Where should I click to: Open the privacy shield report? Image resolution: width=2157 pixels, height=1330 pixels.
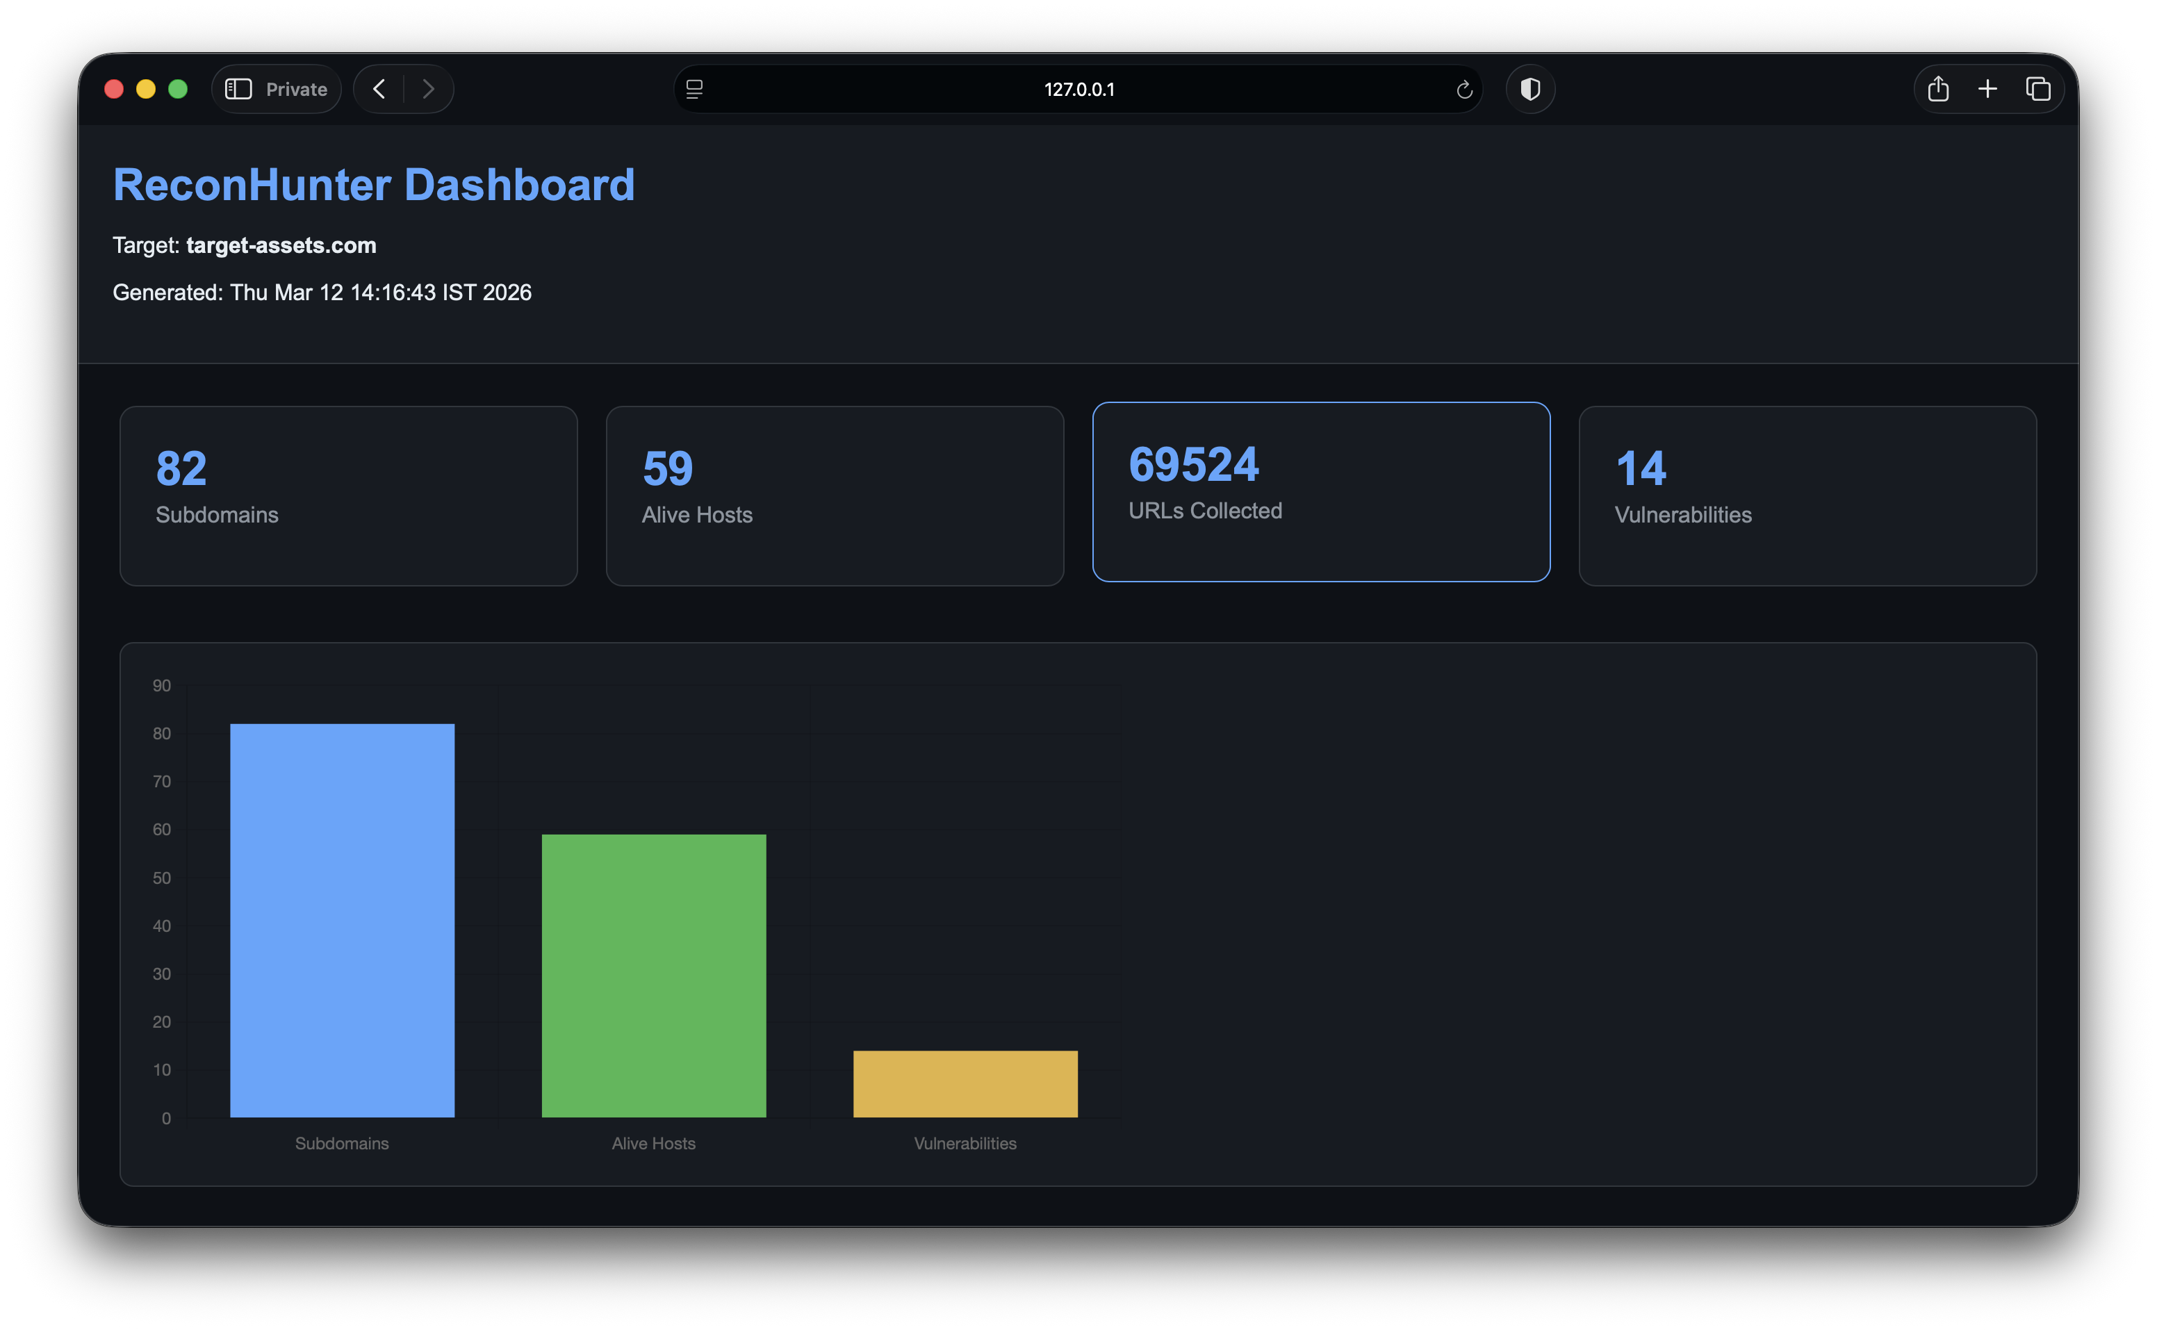1529,89
